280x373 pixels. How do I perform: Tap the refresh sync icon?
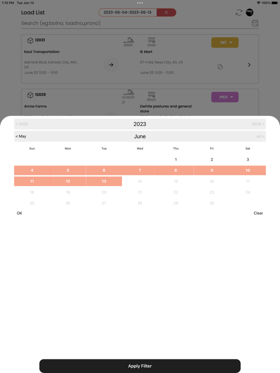[x=239, y=12]
